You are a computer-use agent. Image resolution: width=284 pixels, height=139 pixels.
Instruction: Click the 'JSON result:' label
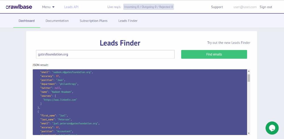pyautogui.click(x=41, y=65)
